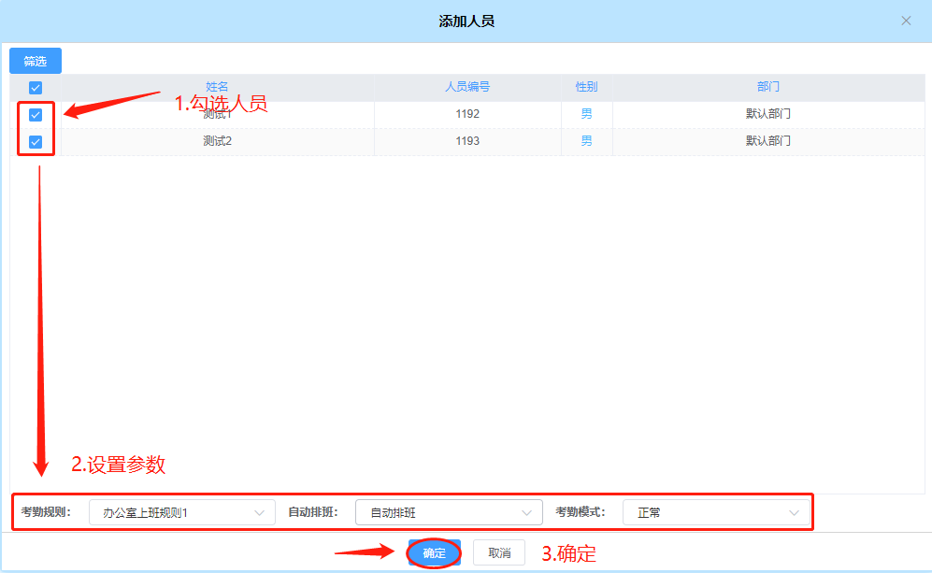
Task: Open the 考勤模式 dropdown showing 正常
Action: (716, 512)
